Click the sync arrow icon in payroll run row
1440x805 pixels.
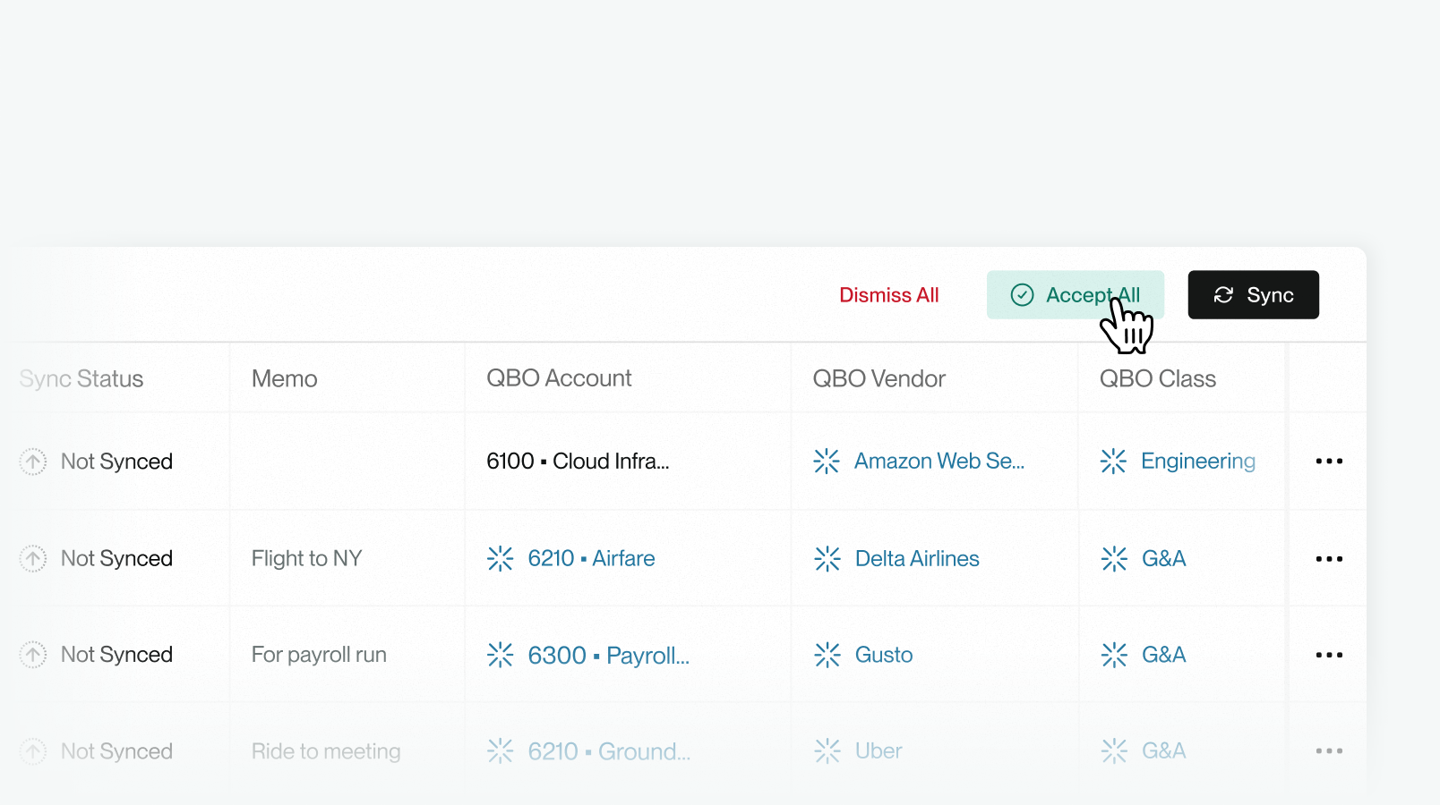tap(33, 655)
